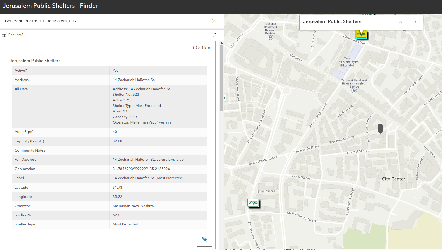Click the partially visible shelter marker near Shomron Street
The image size is (442, 250).
(224, 98)
